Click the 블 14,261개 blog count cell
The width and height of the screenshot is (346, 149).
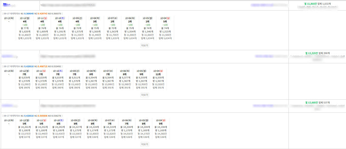(x=24, y=127)
